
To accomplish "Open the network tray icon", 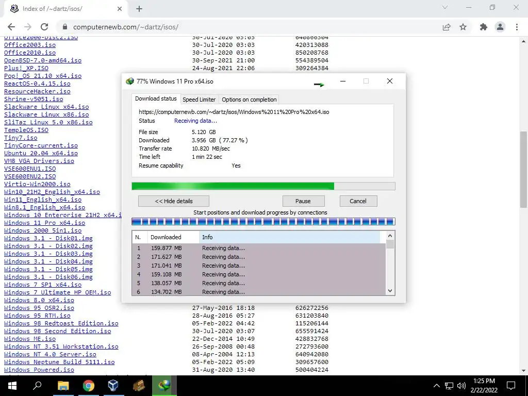I will [x=449, y=386].
